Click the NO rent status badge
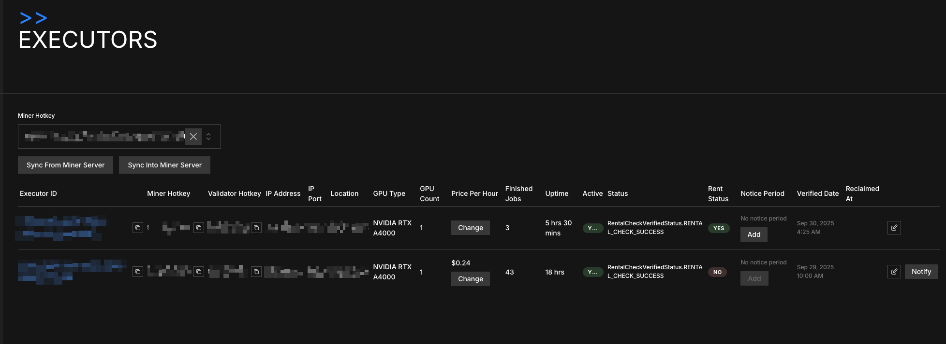 coord(717,272)
